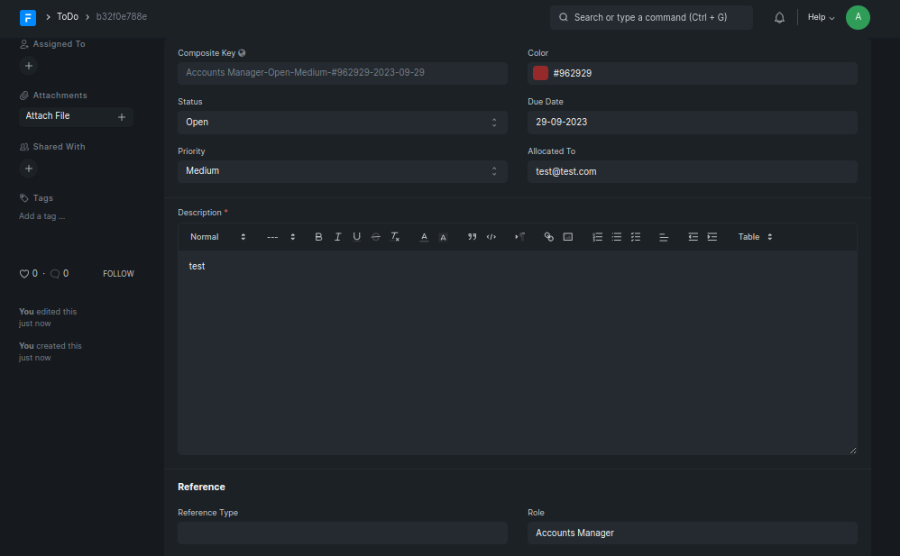Toggle bullet list formatting
This screenshot has height=556, width=900.
(617, 237)
